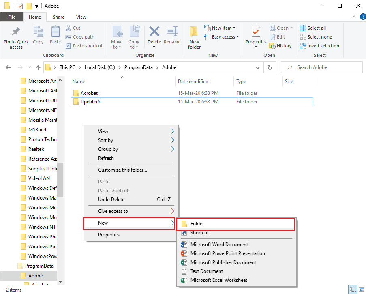Open the Easy access dropdown
The width and height of the screenshot is (366, 294).
[222, 37]
